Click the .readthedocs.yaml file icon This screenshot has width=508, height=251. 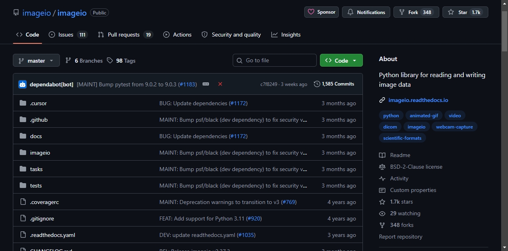click(x=23, y=235)
